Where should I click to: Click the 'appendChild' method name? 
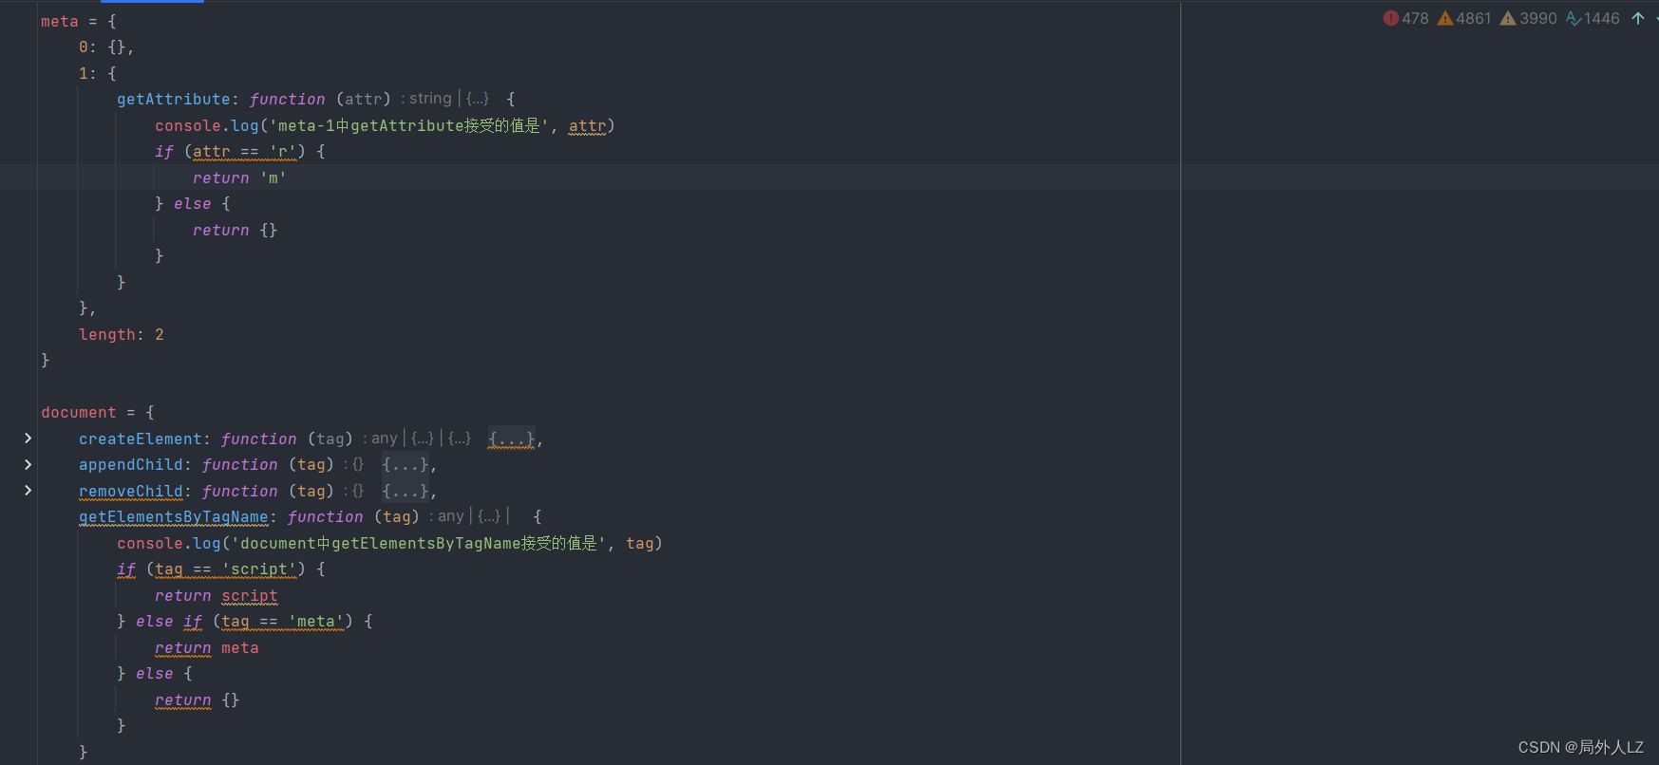click(x=131, y=464)
